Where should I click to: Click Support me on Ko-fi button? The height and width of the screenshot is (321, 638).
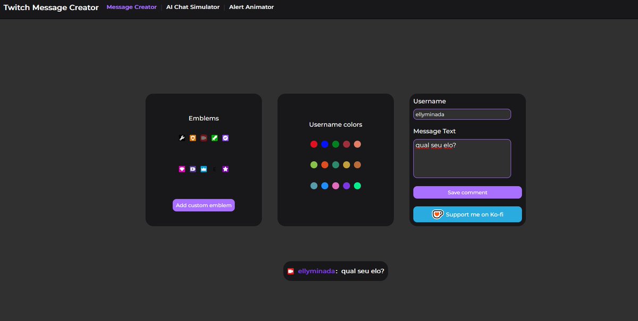[467, 215]
